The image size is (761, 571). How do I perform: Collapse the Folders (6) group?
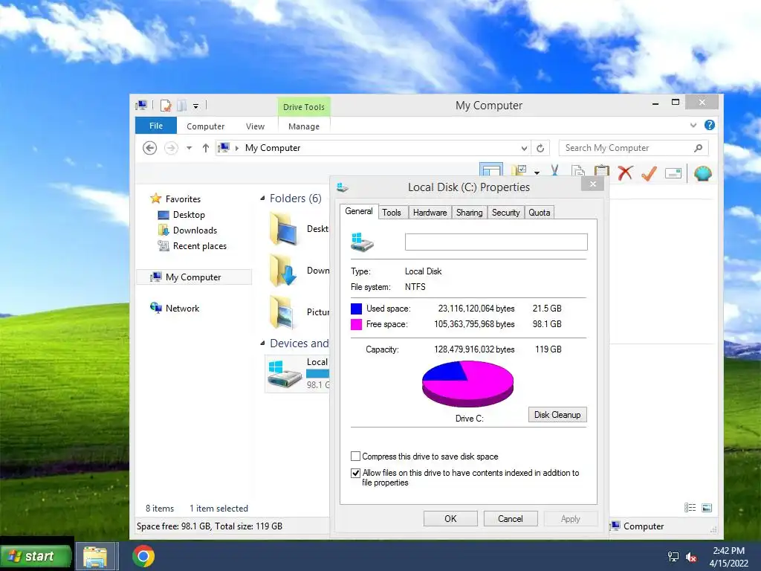[262, 198]
